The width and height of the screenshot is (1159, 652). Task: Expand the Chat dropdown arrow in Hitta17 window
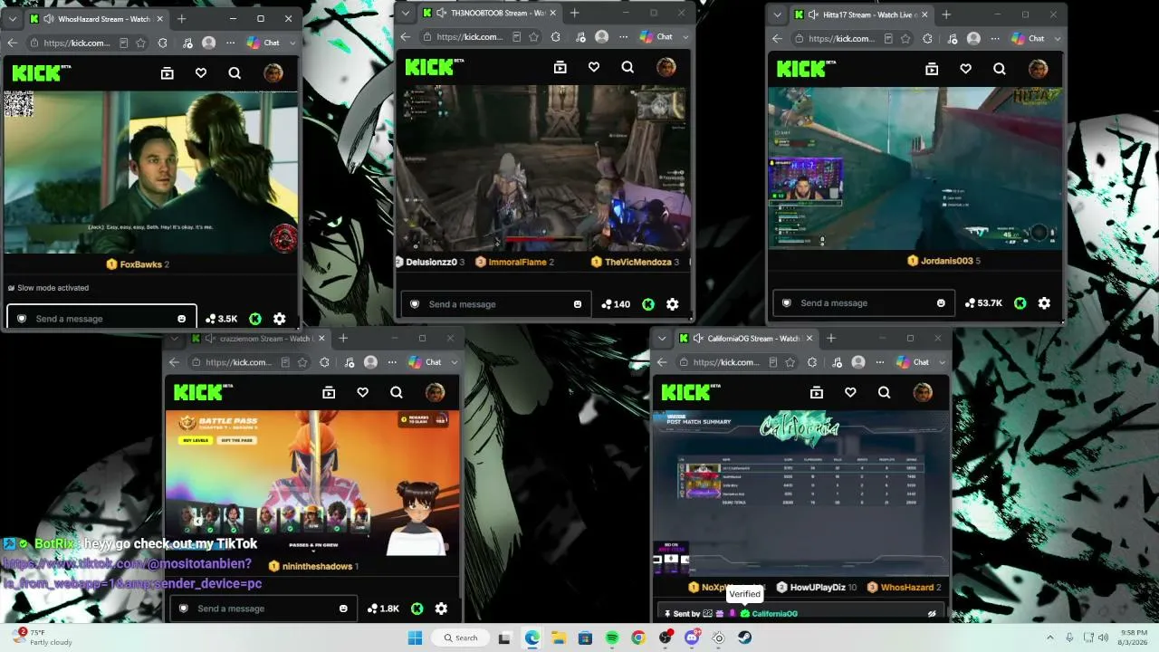tap(1057, 39)
